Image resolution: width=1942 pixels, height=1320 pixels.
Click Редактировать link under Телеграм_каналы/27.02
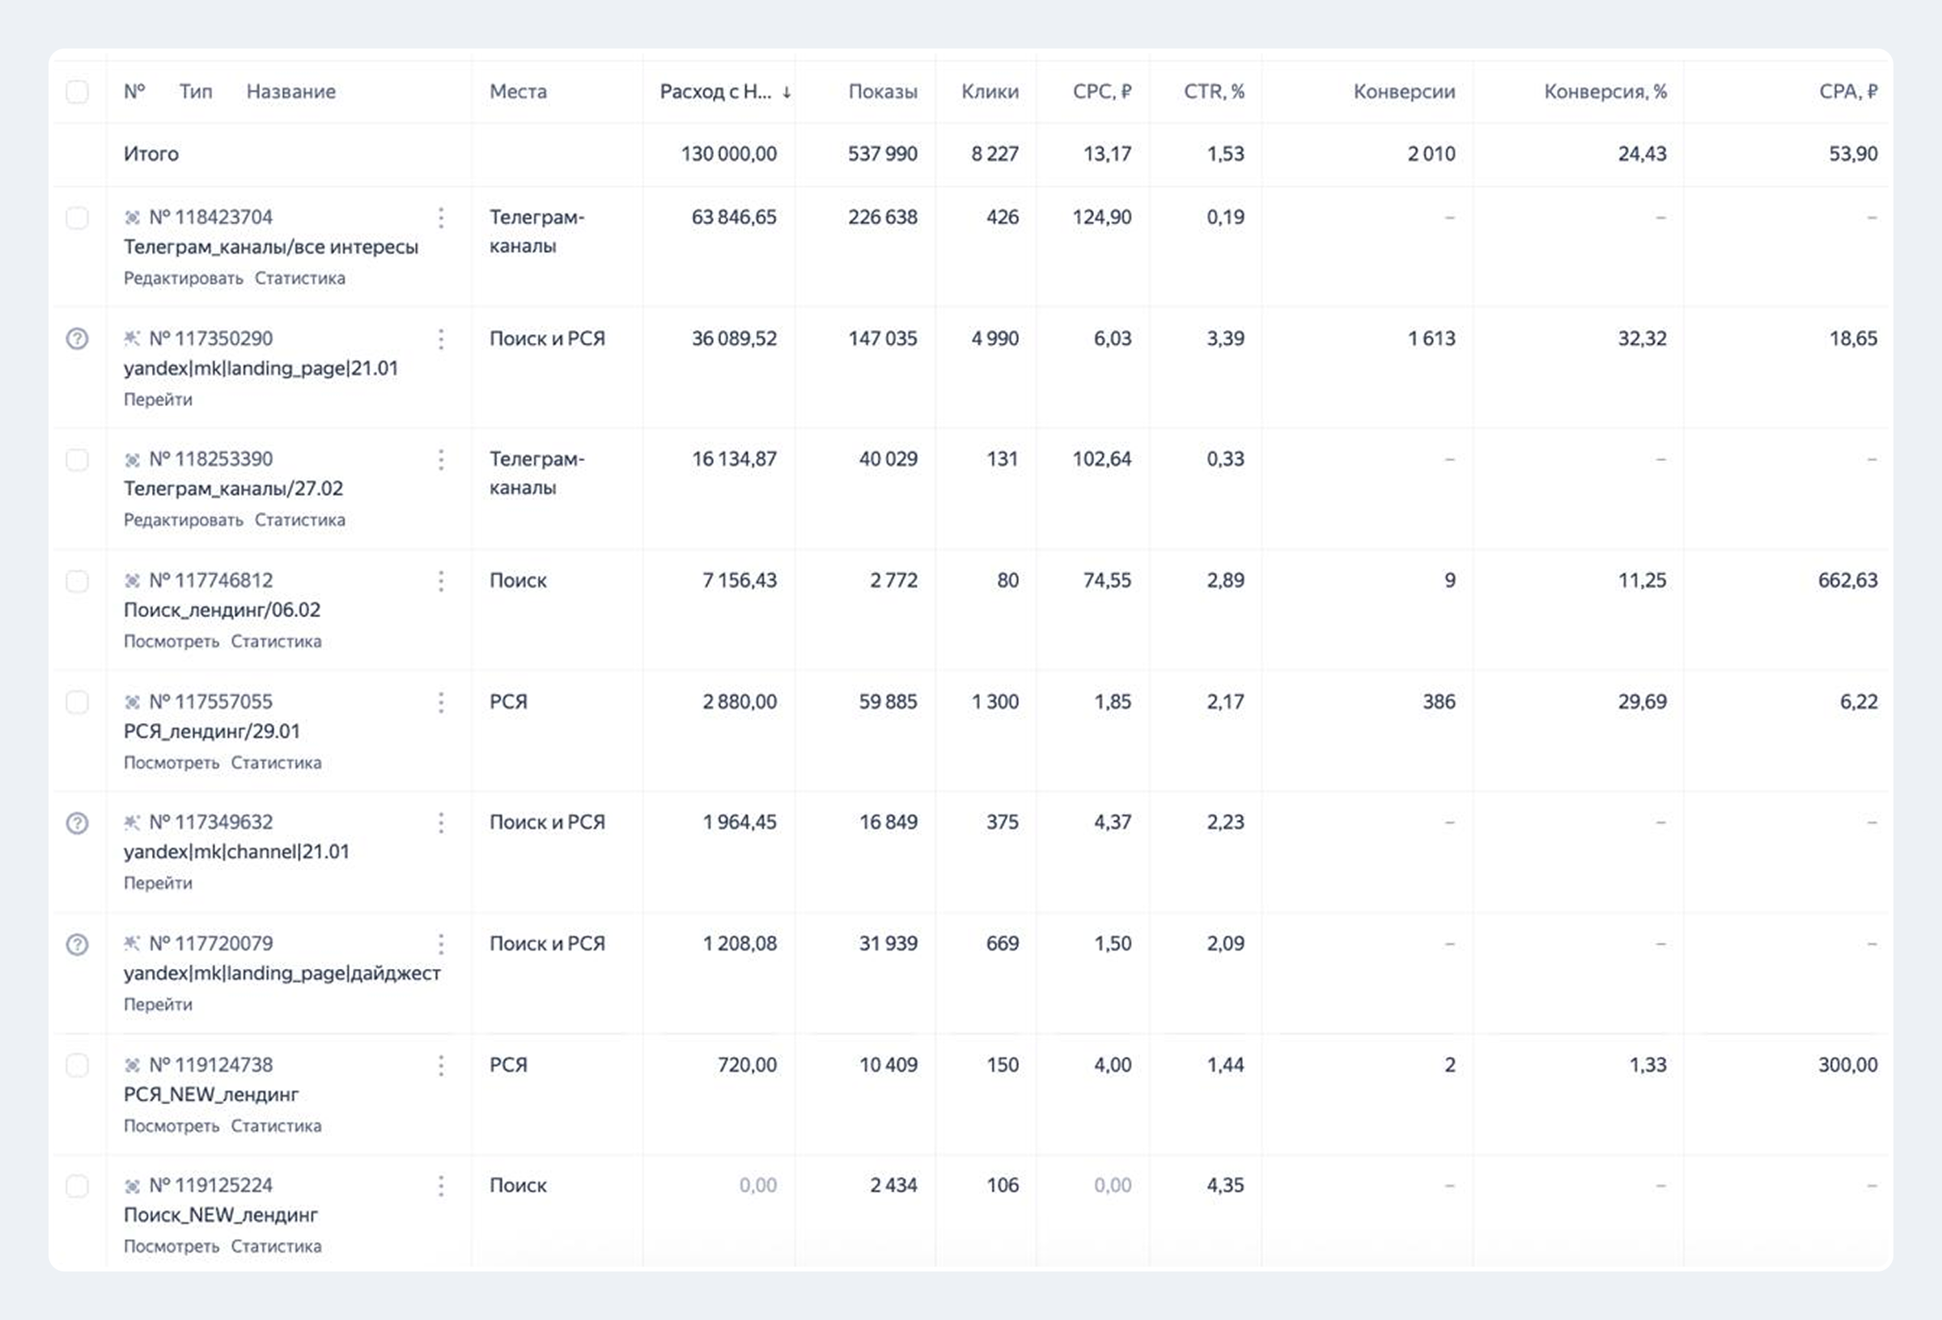(x=183, y=521)
